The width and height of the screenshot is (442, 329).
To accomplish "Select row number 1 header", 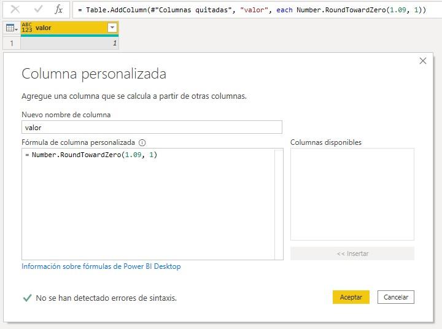I will click(x=10, y=43).
